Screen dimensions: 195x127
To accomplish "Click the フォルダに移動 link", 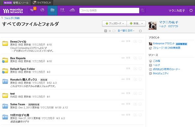I will point(12,18).
